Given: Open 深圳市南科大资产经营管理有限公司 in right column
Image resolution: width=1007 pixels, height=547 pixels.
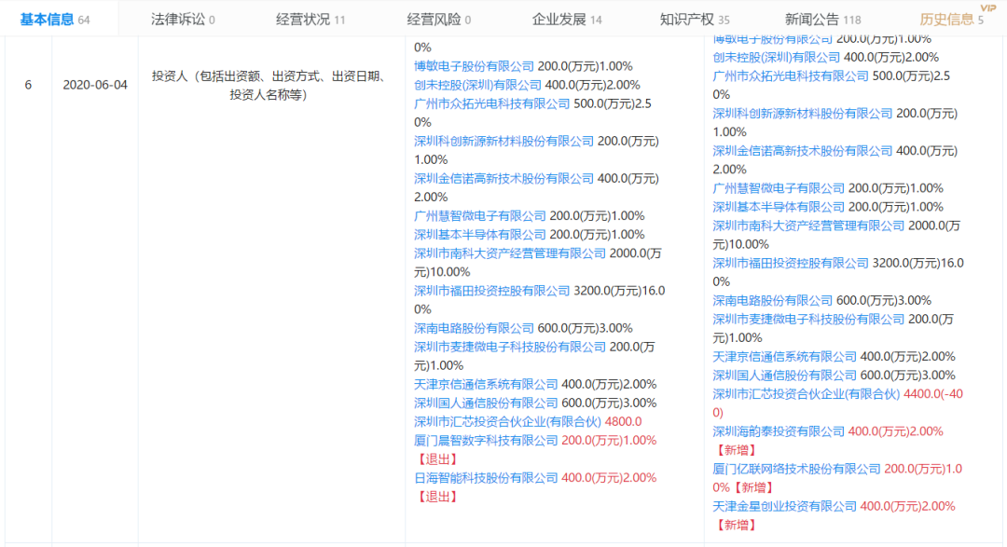Looking at the screenshot, I should click(x=808, y=226).
